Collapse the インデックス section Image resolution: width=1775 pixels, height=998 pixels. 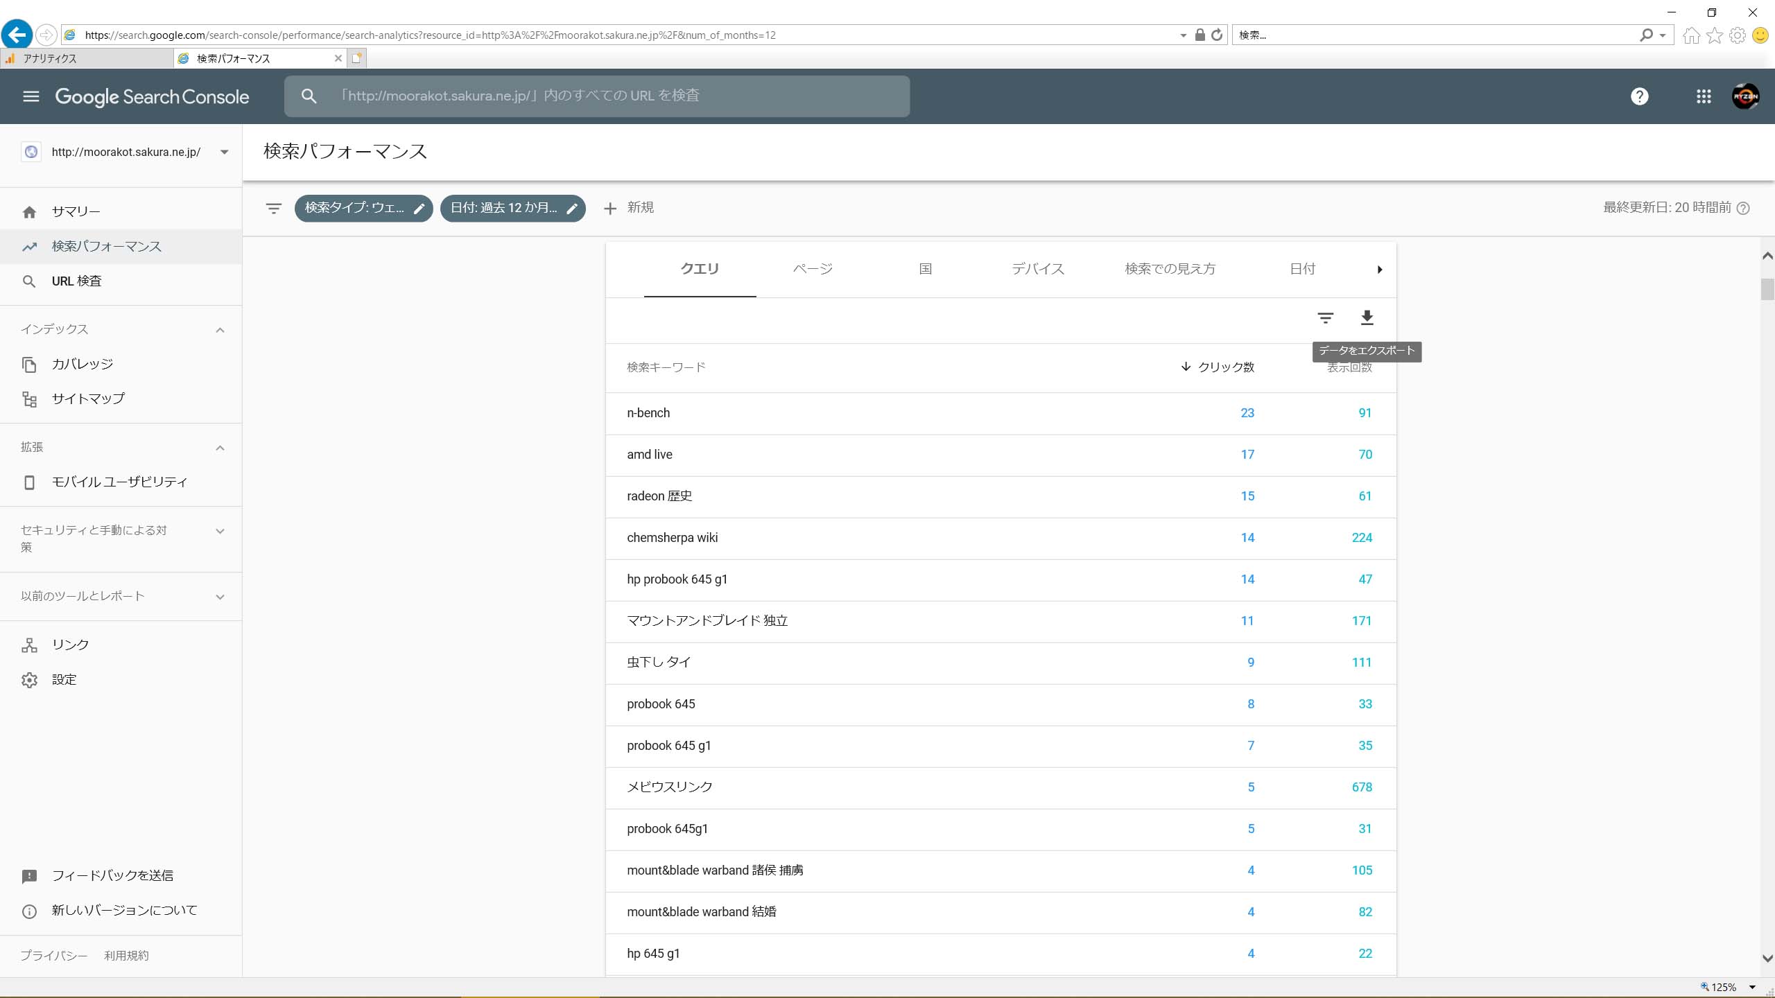click(x=220, y=330)
